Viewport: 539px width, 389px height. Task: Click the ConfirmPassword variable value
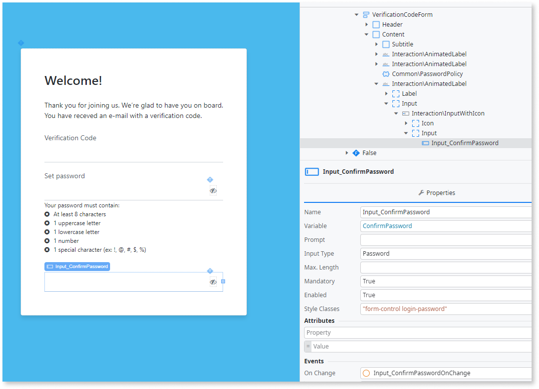click(x=387, y=226)
